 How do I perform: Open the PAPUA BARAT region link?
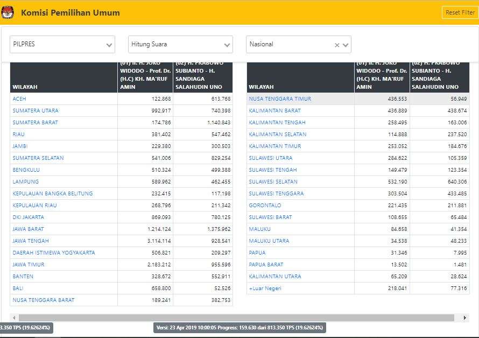pyautogui.click(x=266, y=265)
